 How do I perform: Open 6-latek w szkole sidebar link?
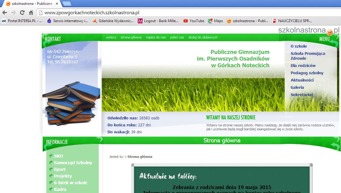pyautogui.click(x=71, y=183)
